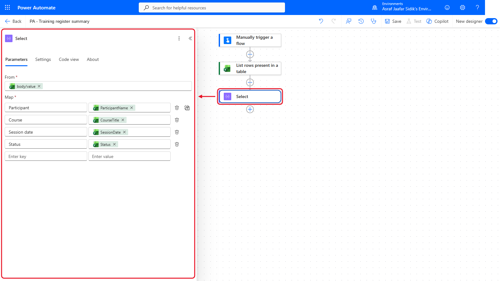The image size is (500, 281).
Task: Insert step after Manually trigger a flow
Action: (x=250, y=54)
